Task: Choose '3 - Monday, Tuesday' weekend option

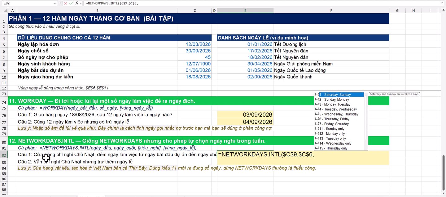Action: point(339,104)
